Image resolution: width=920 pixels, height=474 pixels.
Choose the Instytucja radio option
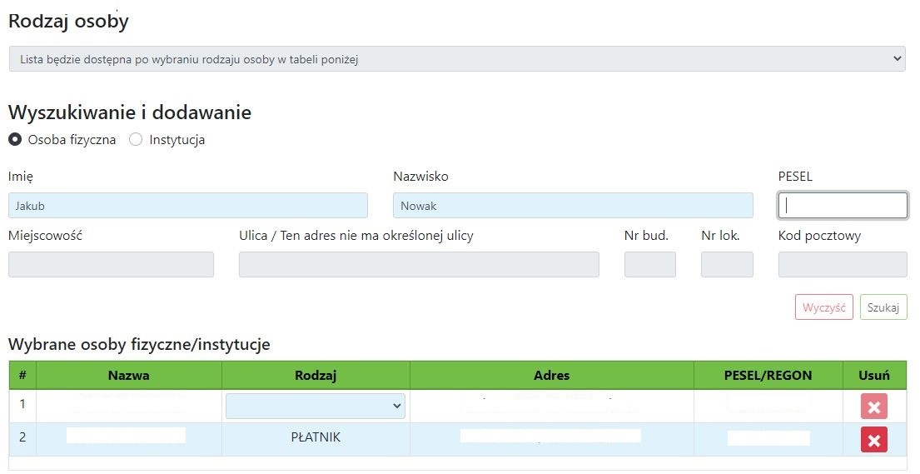point(136,140)
